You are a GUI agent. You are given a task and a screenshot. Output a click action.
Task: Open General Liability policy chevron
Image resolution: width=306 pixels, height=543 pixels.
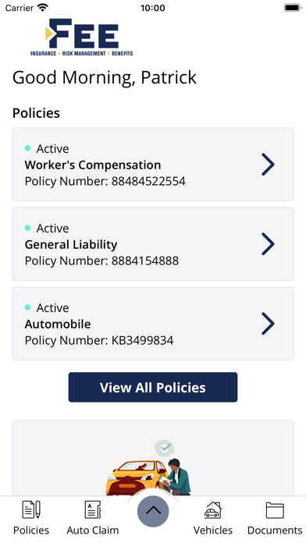pos(268,244)
